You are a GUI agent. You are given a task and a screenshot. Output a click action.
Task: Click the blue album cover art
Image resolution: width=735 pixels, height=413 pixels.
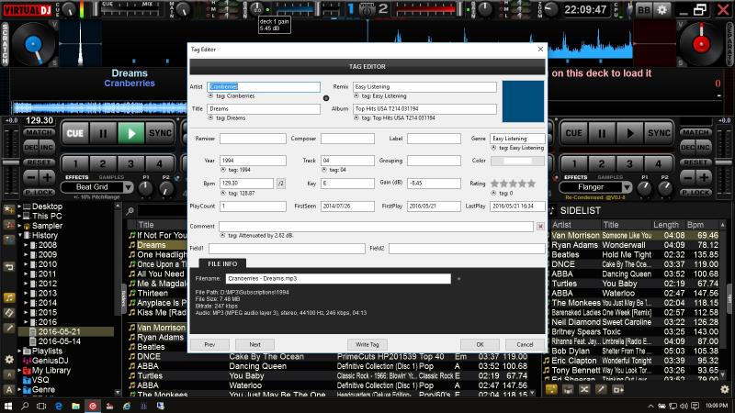click(x=523, y=101)
